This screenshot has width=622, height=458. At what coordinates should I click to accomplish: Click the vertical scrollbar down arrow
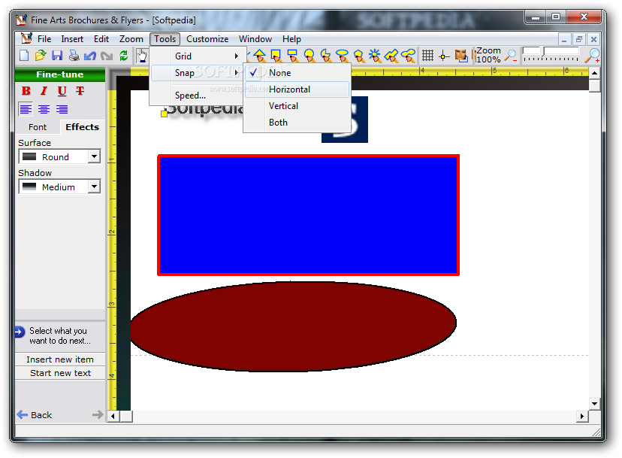point(594,404)
